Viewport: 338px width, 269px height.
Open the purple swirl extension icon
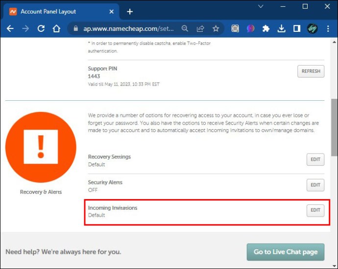click(x=250, y=28)
